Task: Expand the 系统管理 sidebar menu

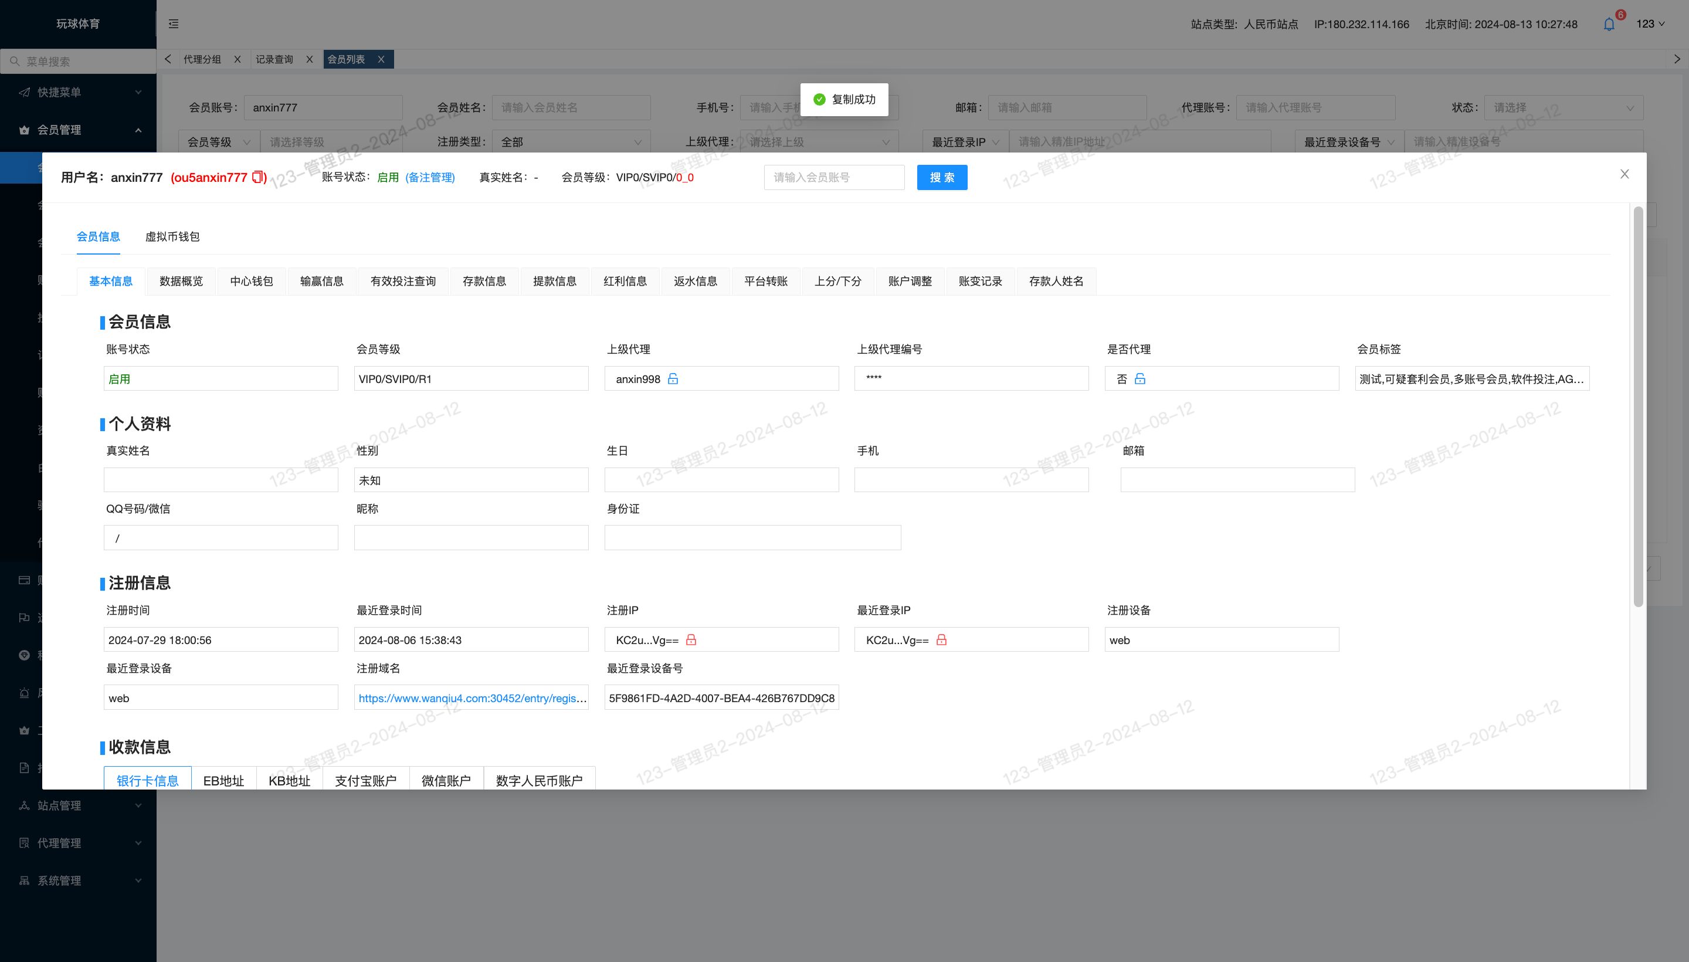Action: pos(78,880)
